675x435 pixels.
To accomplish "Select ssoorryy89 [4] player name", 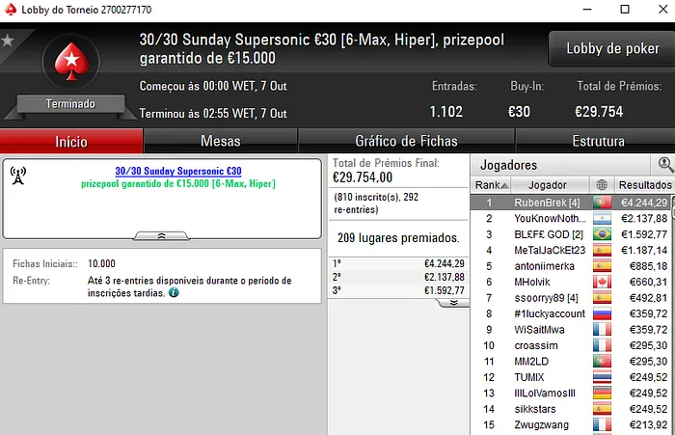I will (546, 298).
